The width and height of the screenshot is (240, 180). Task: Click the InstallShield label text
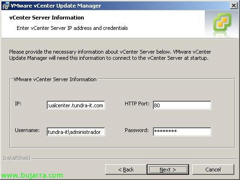[x=17, y=158]
